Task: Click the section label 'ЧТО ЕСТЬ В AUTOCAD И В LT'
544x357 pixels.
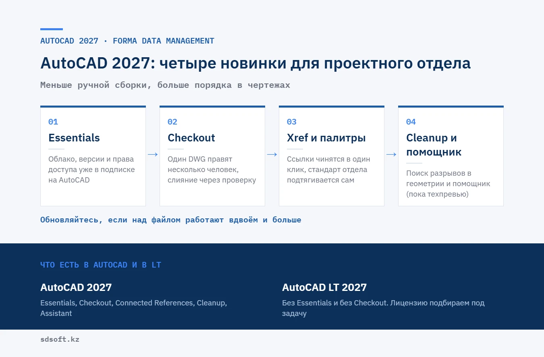Action: click(x=101, y=265)
